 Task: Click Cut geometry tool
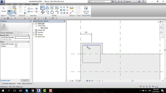point(30,9)
